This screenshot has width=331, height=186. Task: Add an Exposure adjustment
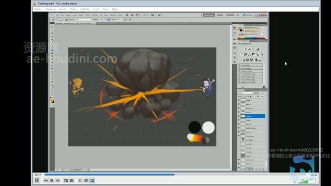258,49
